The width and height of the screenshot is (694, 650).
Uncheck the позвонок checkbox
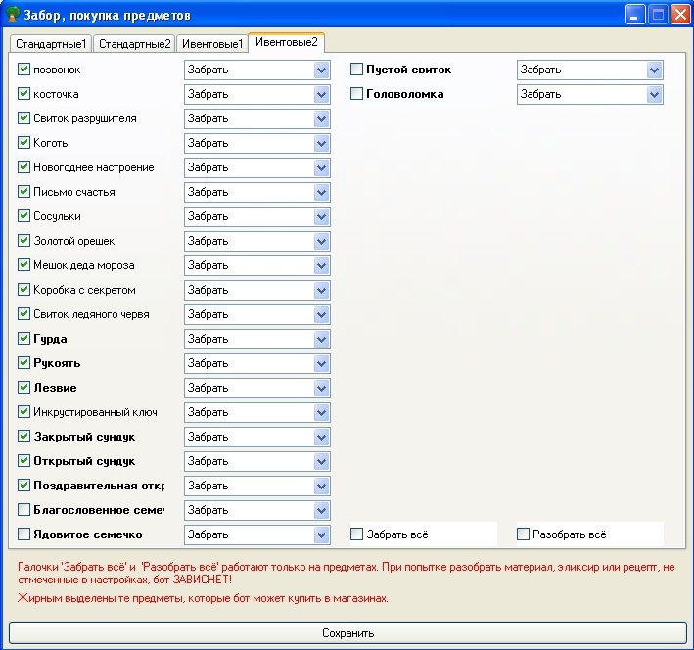click(24, 70)
